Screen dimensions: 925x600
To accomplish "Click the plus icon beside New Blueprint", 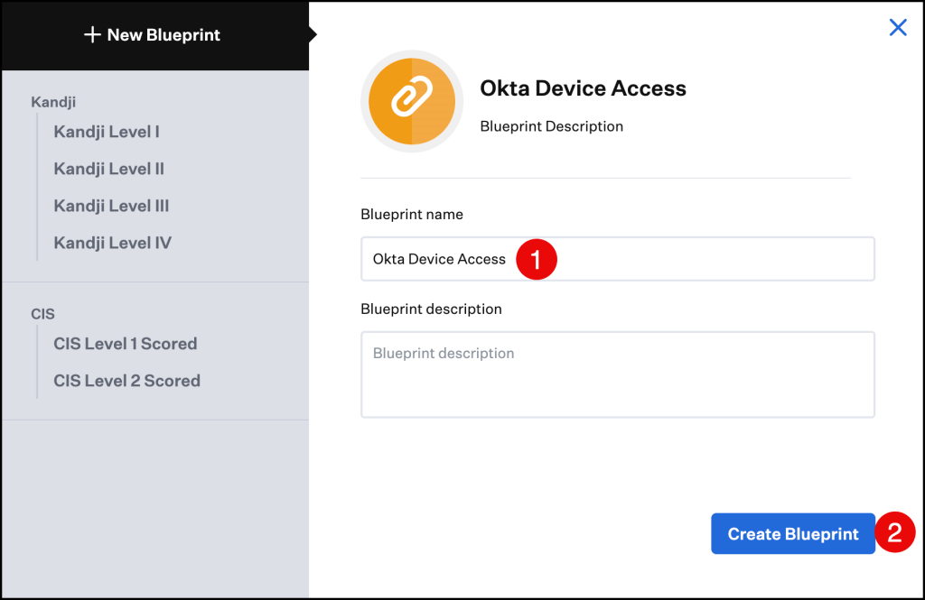I will pyautogui.click(x=91, y=35).
